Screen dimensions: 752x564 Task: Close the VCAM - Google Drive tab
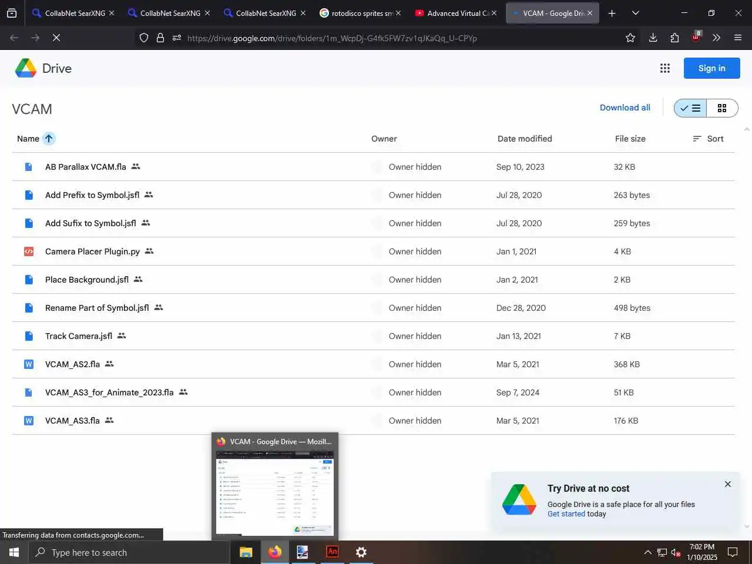(589, 13)
